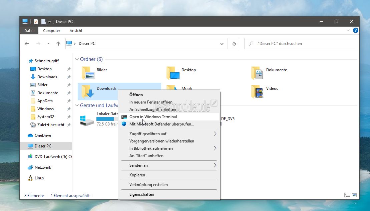Open the address bar history dropdown
The width and height of the screenshot is (370, 211).
222,44
